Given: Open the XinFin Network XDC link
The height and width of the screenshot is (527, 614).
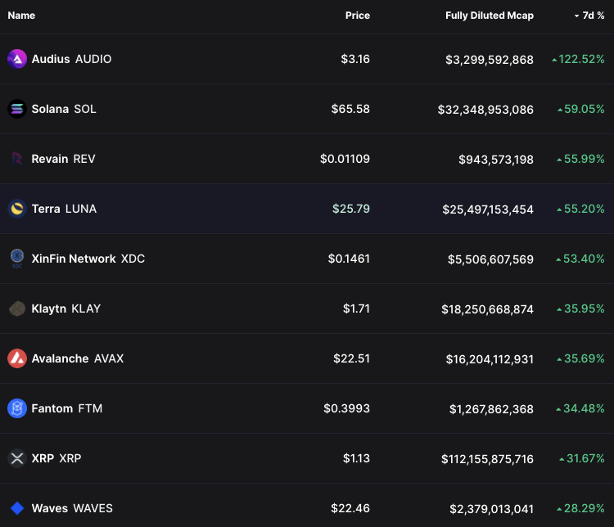Looking at the screenshot, I should pos(88,259).
